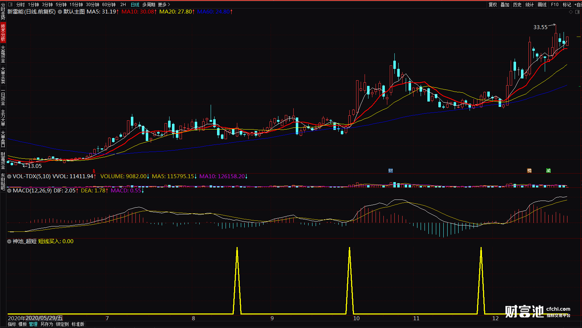Expand the VOL-TDX indicator dropdown

(9, 176)
